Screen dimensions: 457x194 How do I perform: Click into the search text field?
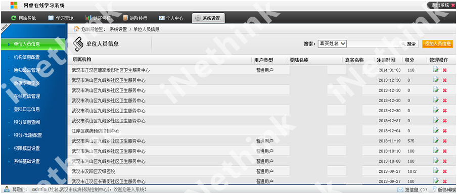coord(373,43)
